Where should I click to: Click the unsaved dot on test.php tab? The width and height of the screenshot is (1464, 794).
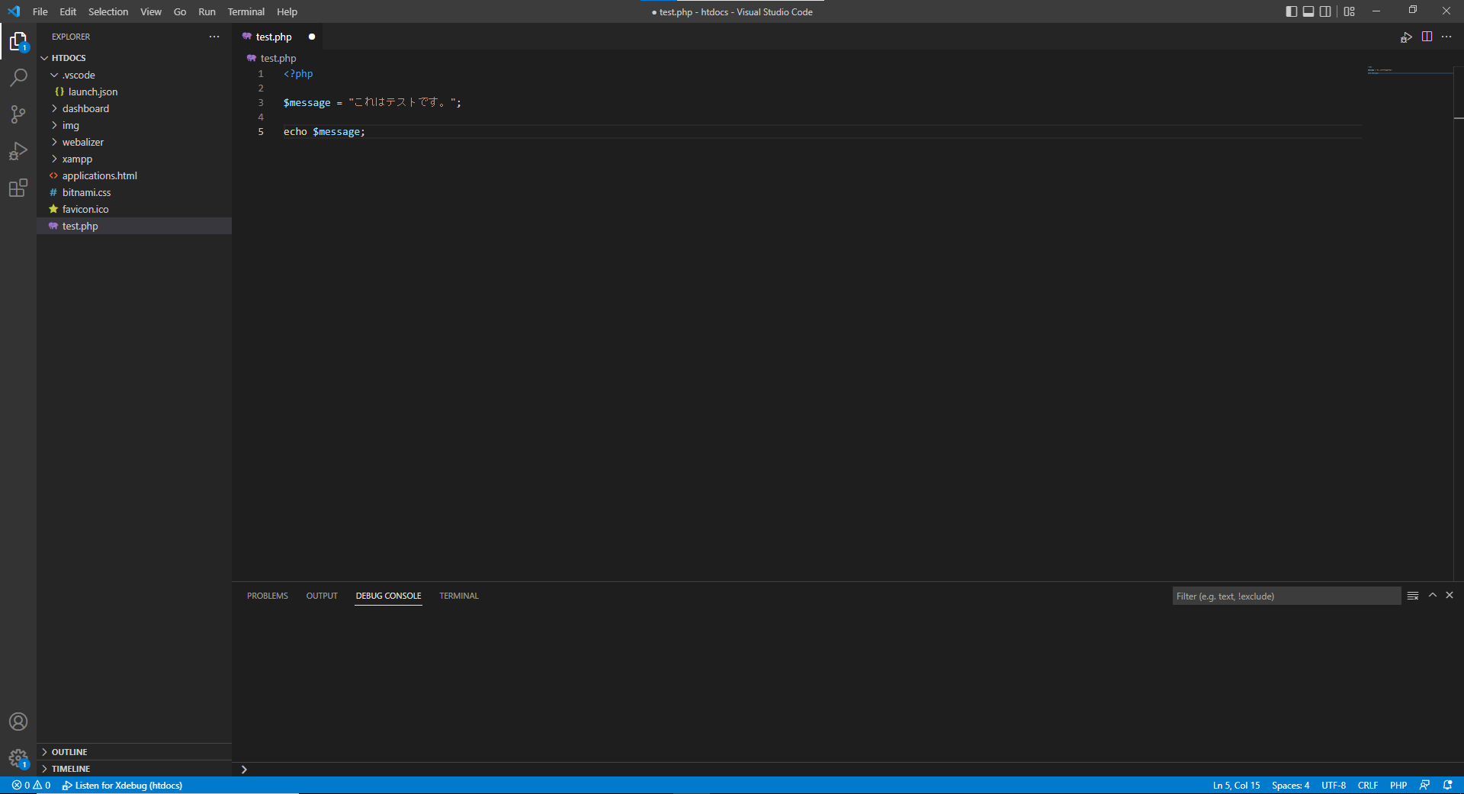click(312, 37)
